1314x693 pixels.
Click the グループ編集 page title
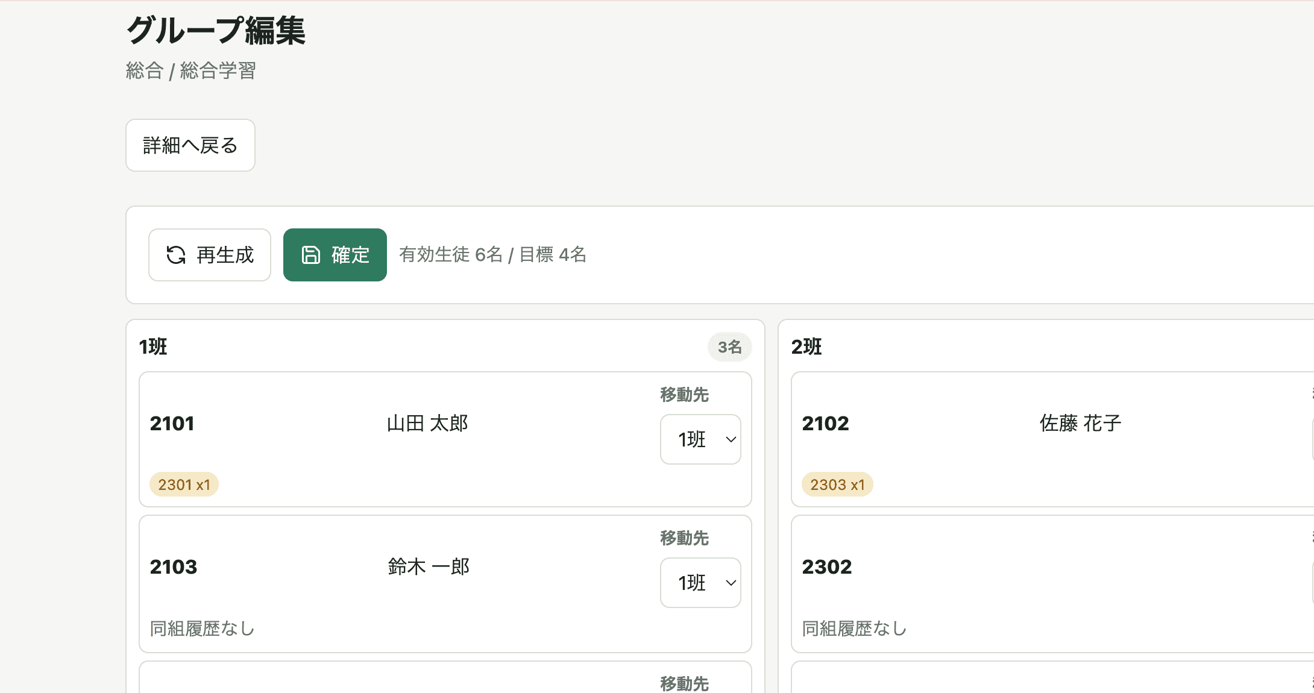pyautogui.click(x=216, y=30)
